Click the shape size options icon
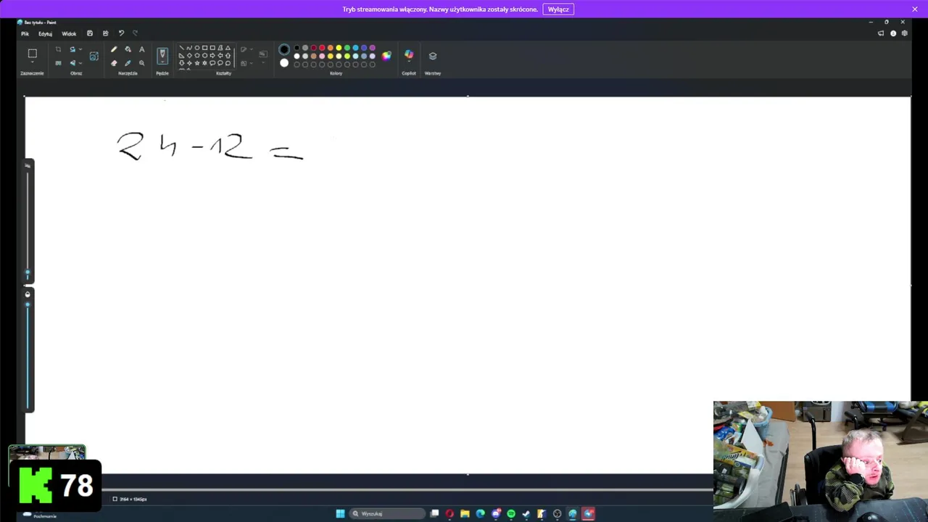This screenshot has height=522, width=928. pos(262,54)
